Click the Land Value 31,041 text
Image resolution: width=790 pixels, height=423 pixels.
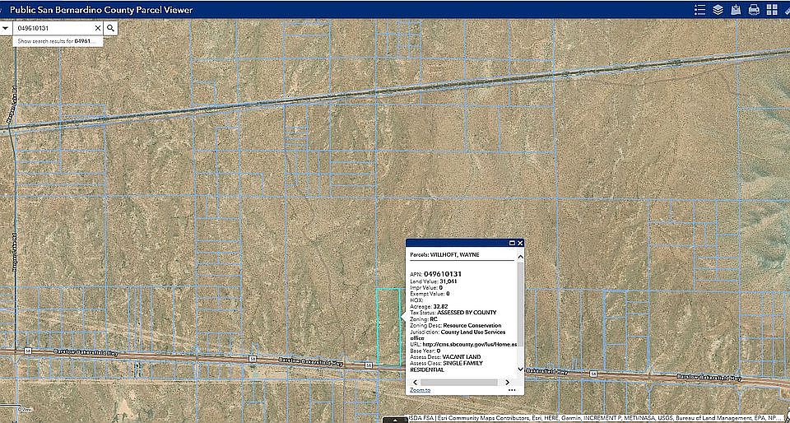point(434,281)
